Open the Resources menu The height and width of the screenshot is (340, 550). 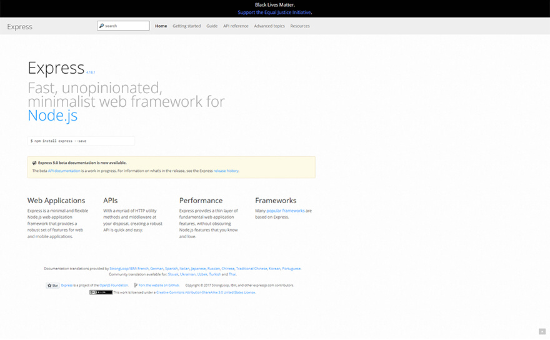click(x=300, y=26)
